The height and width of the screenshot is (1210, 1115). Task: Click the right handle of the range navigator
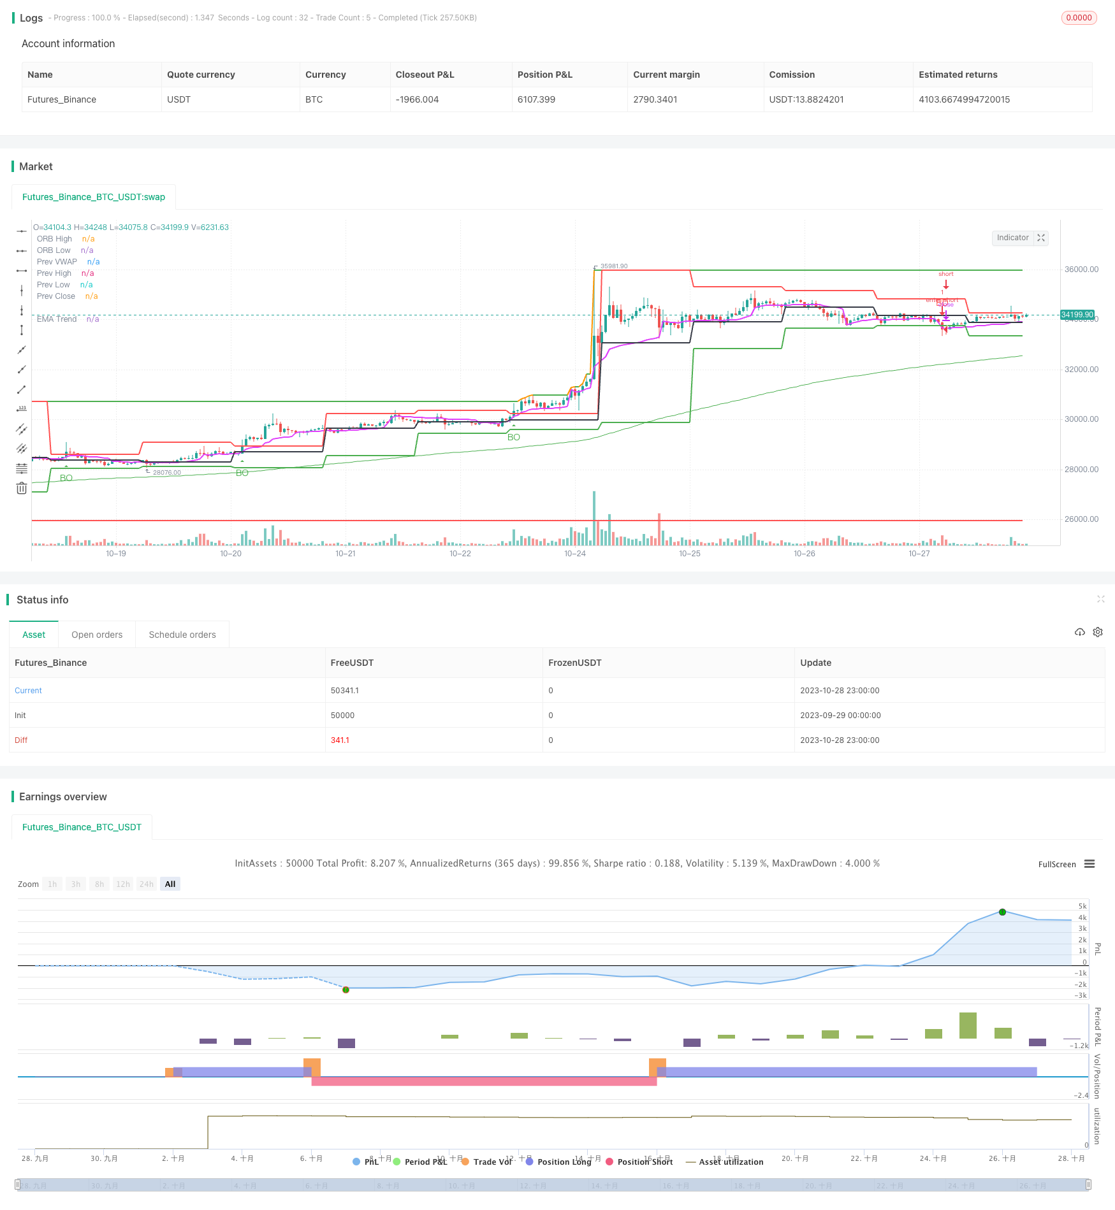click(1089, 1185)
